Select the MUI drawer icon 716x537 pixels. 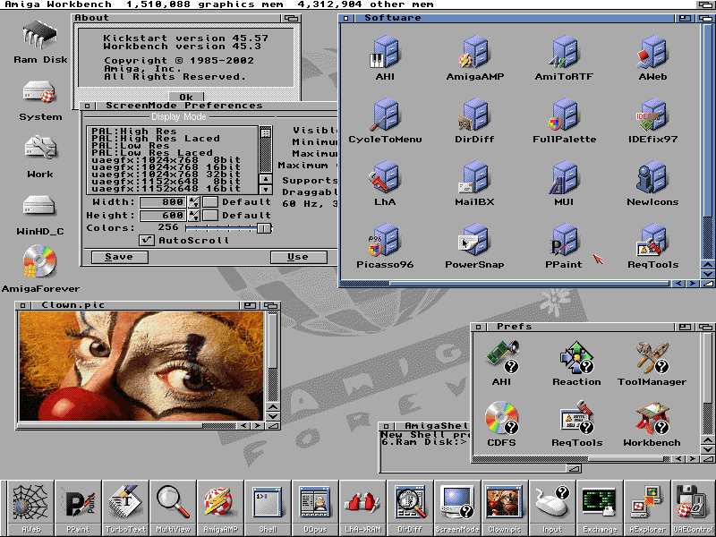click(x=564, y=177)
